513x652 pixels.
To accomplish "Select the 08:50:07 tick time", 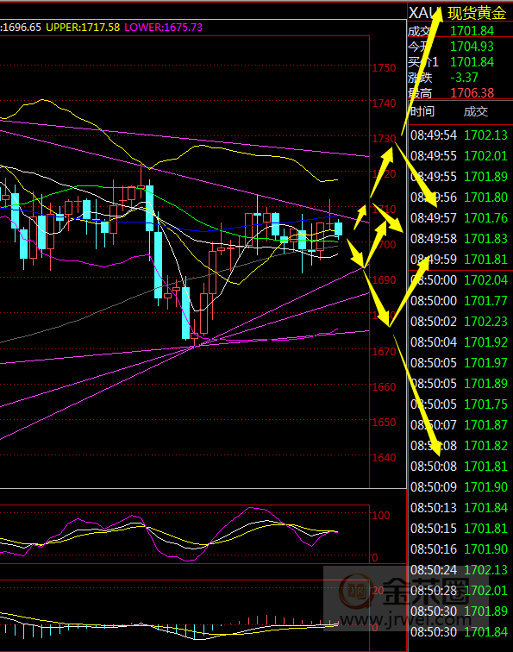I will click(x=434, y=425).
